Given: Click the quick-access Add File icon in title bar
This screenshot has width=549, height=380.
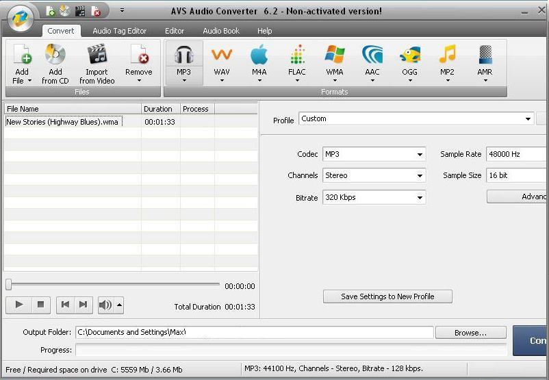Looking at the screenshot, I should (51, 12).
